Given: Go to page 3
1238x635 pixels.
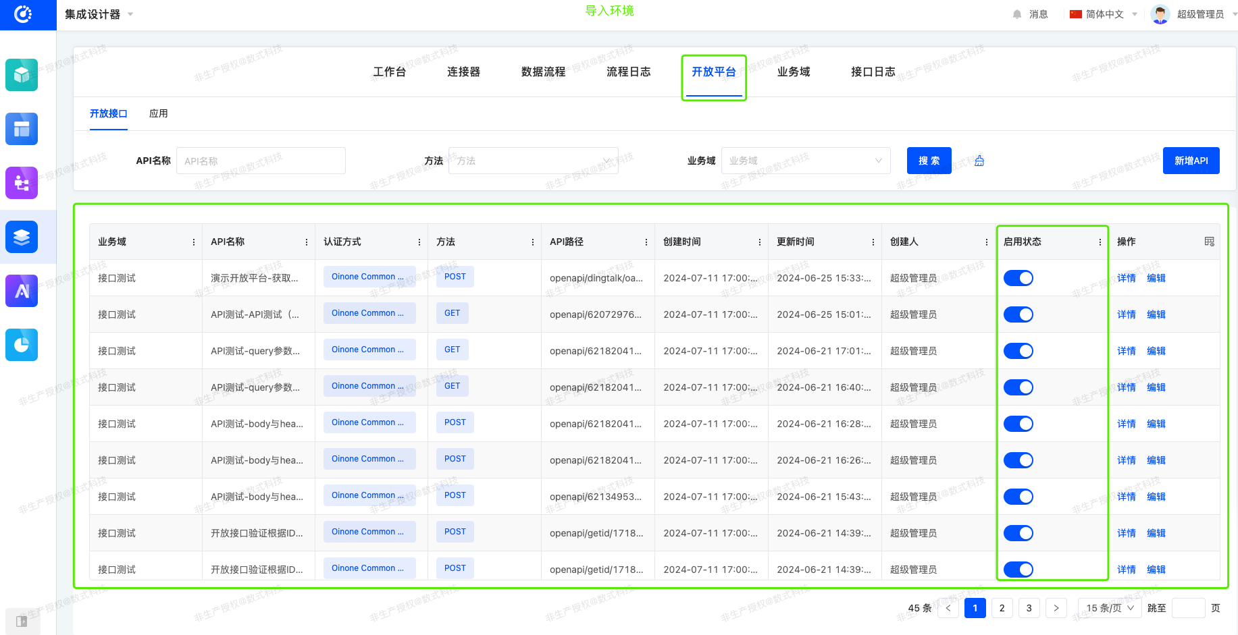Looking at the screenshot, I should pos(1029,608).
